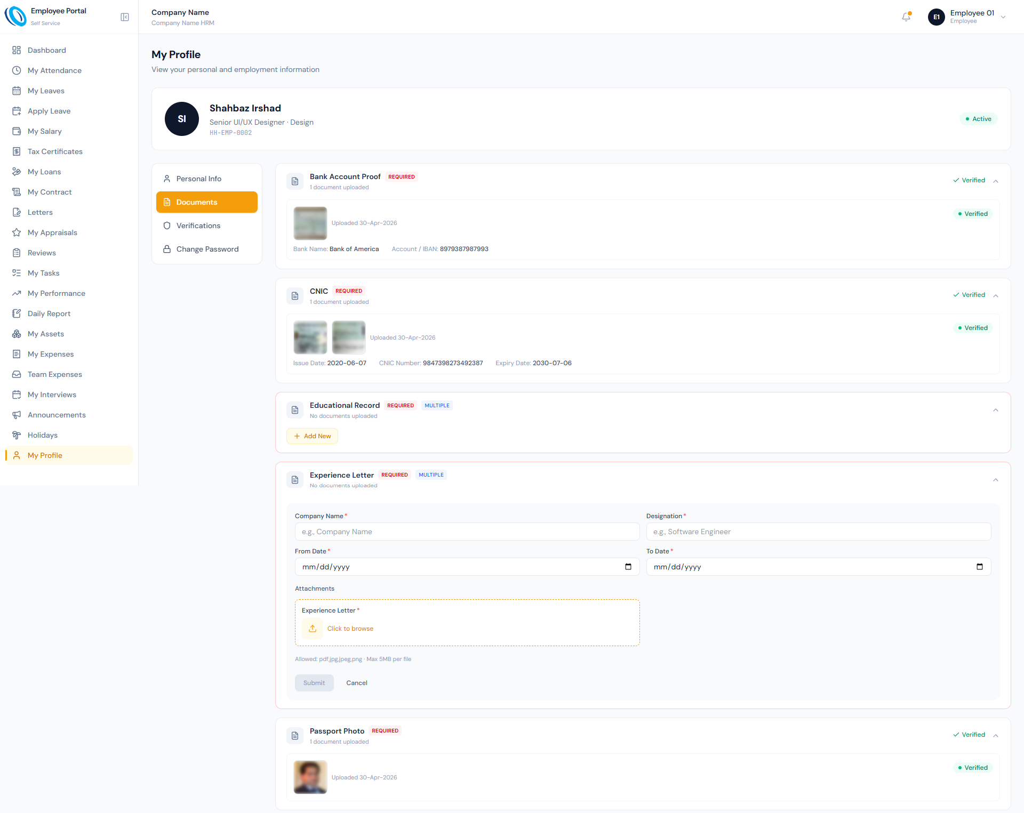Screen dimensions: 1024x813
Task: Open My Profile in the sidebar
Action: (69, 455)
